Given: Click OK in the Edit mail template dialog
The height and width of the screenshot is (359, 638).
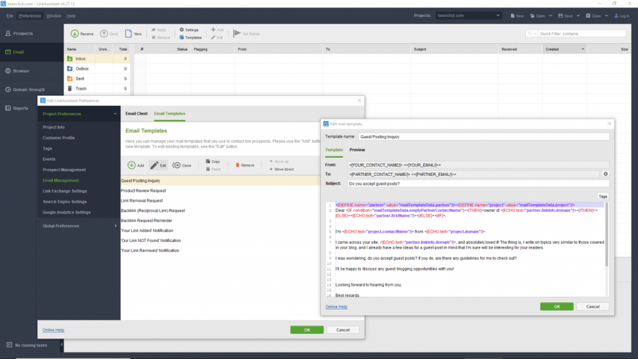Looking at the screenshot, I should click(x=556, y=307).
